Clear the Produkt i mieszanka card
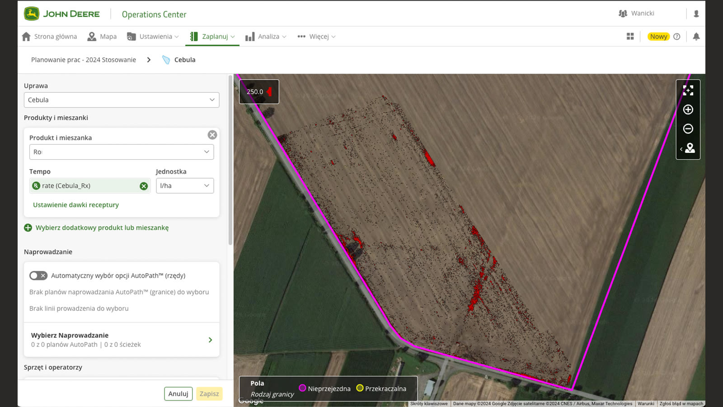 [x=212, y=134]
